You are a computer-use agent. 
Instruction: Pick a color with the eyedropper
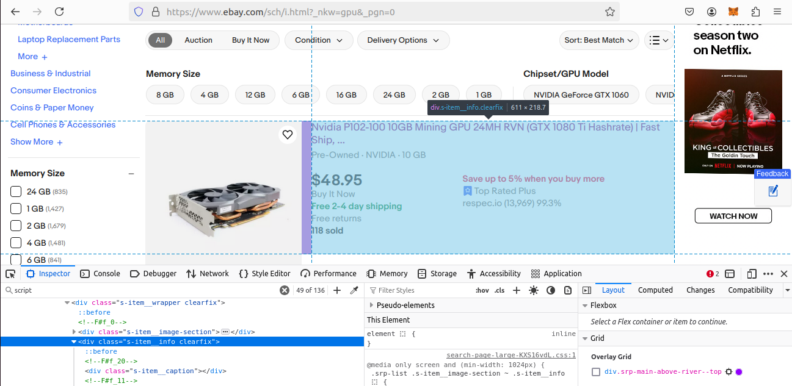[x=354, y=290]
